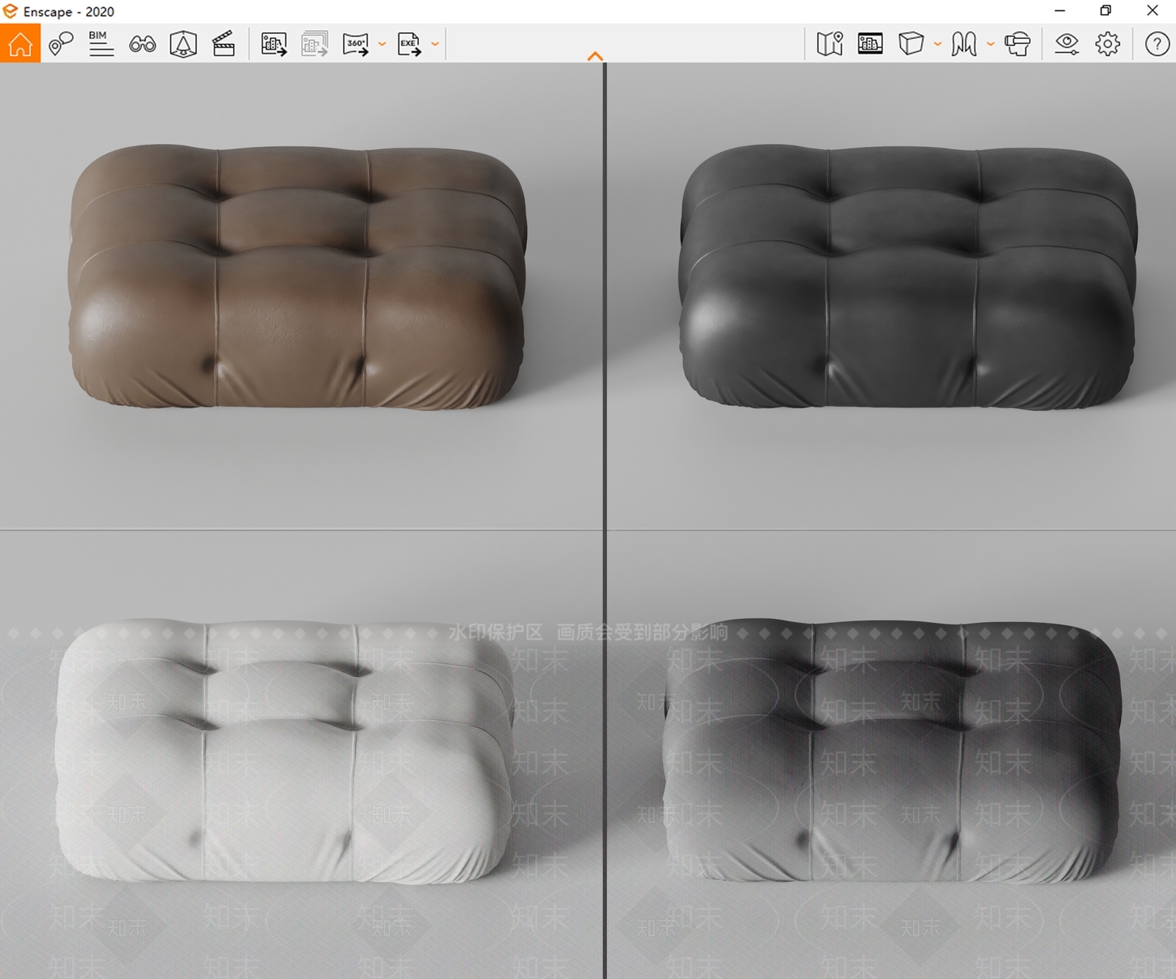Viewport: 1176px width, 979px height.
Task: Click the Batch Rendering icon
Action: 315,44
